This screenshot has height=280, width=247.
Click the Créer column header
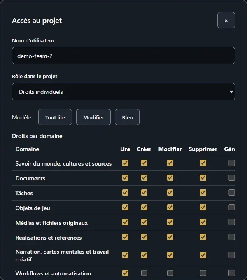pos(144,149)
